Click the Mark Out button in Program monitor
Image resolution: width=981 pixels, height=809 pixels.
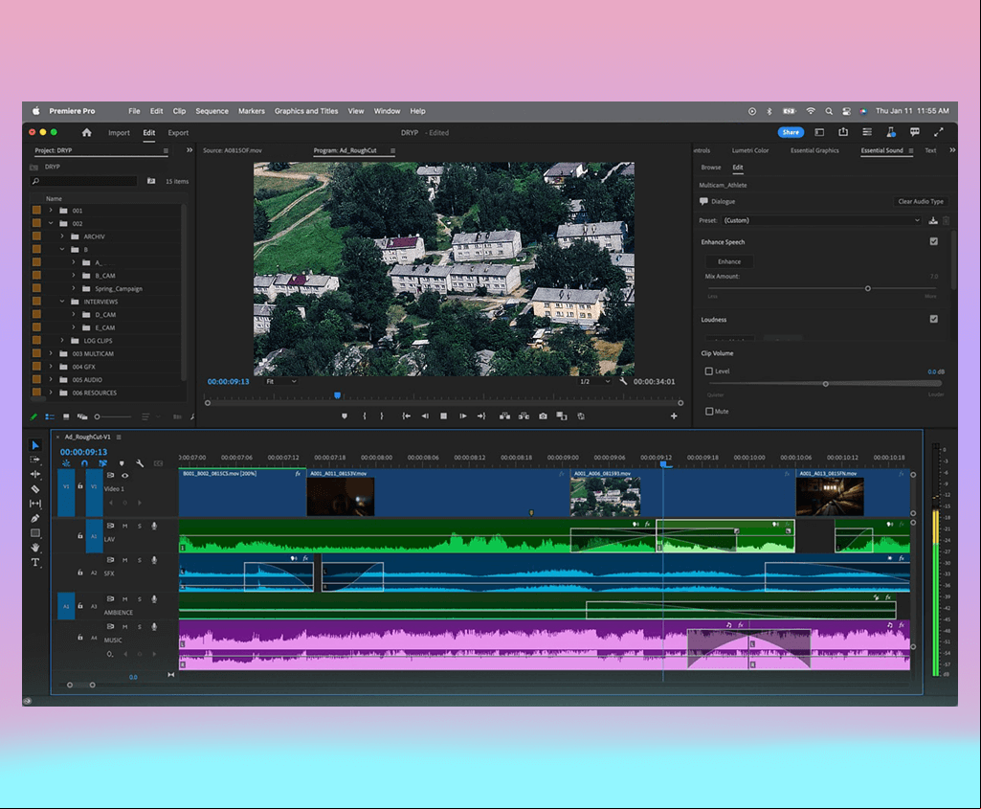pyautogui.click(x=382, y=416)
